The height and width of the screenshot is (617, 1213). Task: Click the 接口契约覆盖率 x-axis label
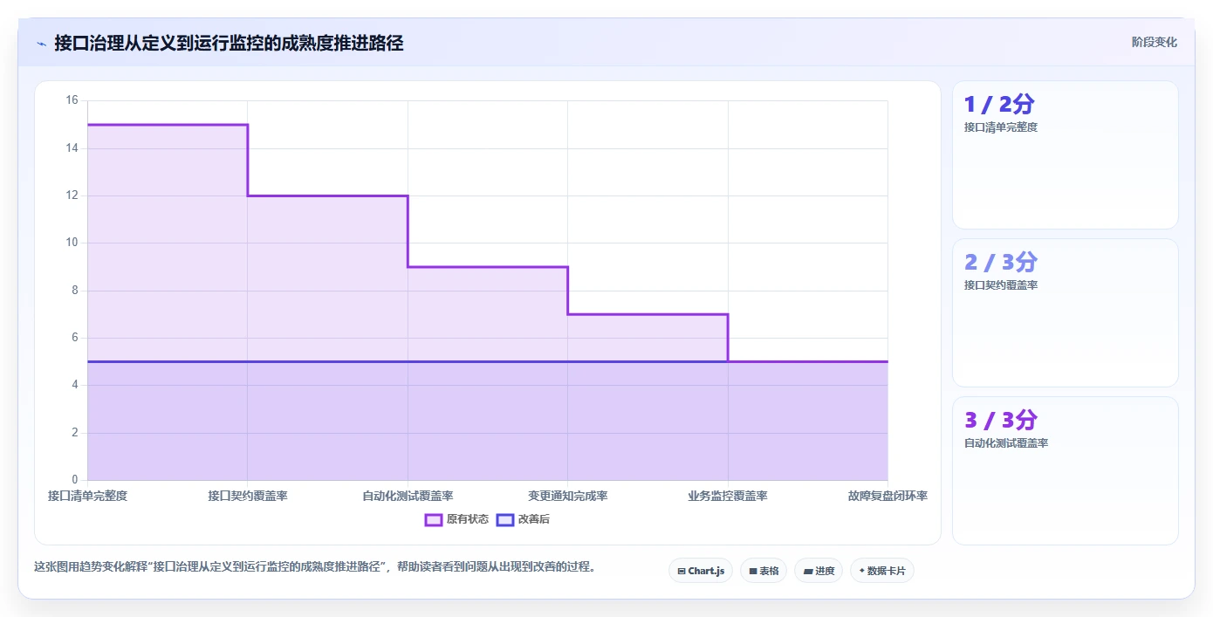tap(248, 496)
